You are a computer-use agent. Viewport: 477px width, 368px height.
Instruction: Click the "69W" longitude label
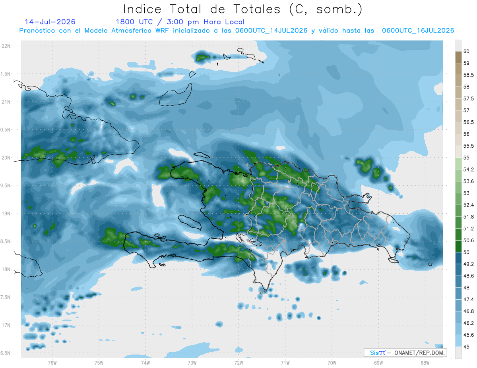pyautogui.click(x=378, y=362)
